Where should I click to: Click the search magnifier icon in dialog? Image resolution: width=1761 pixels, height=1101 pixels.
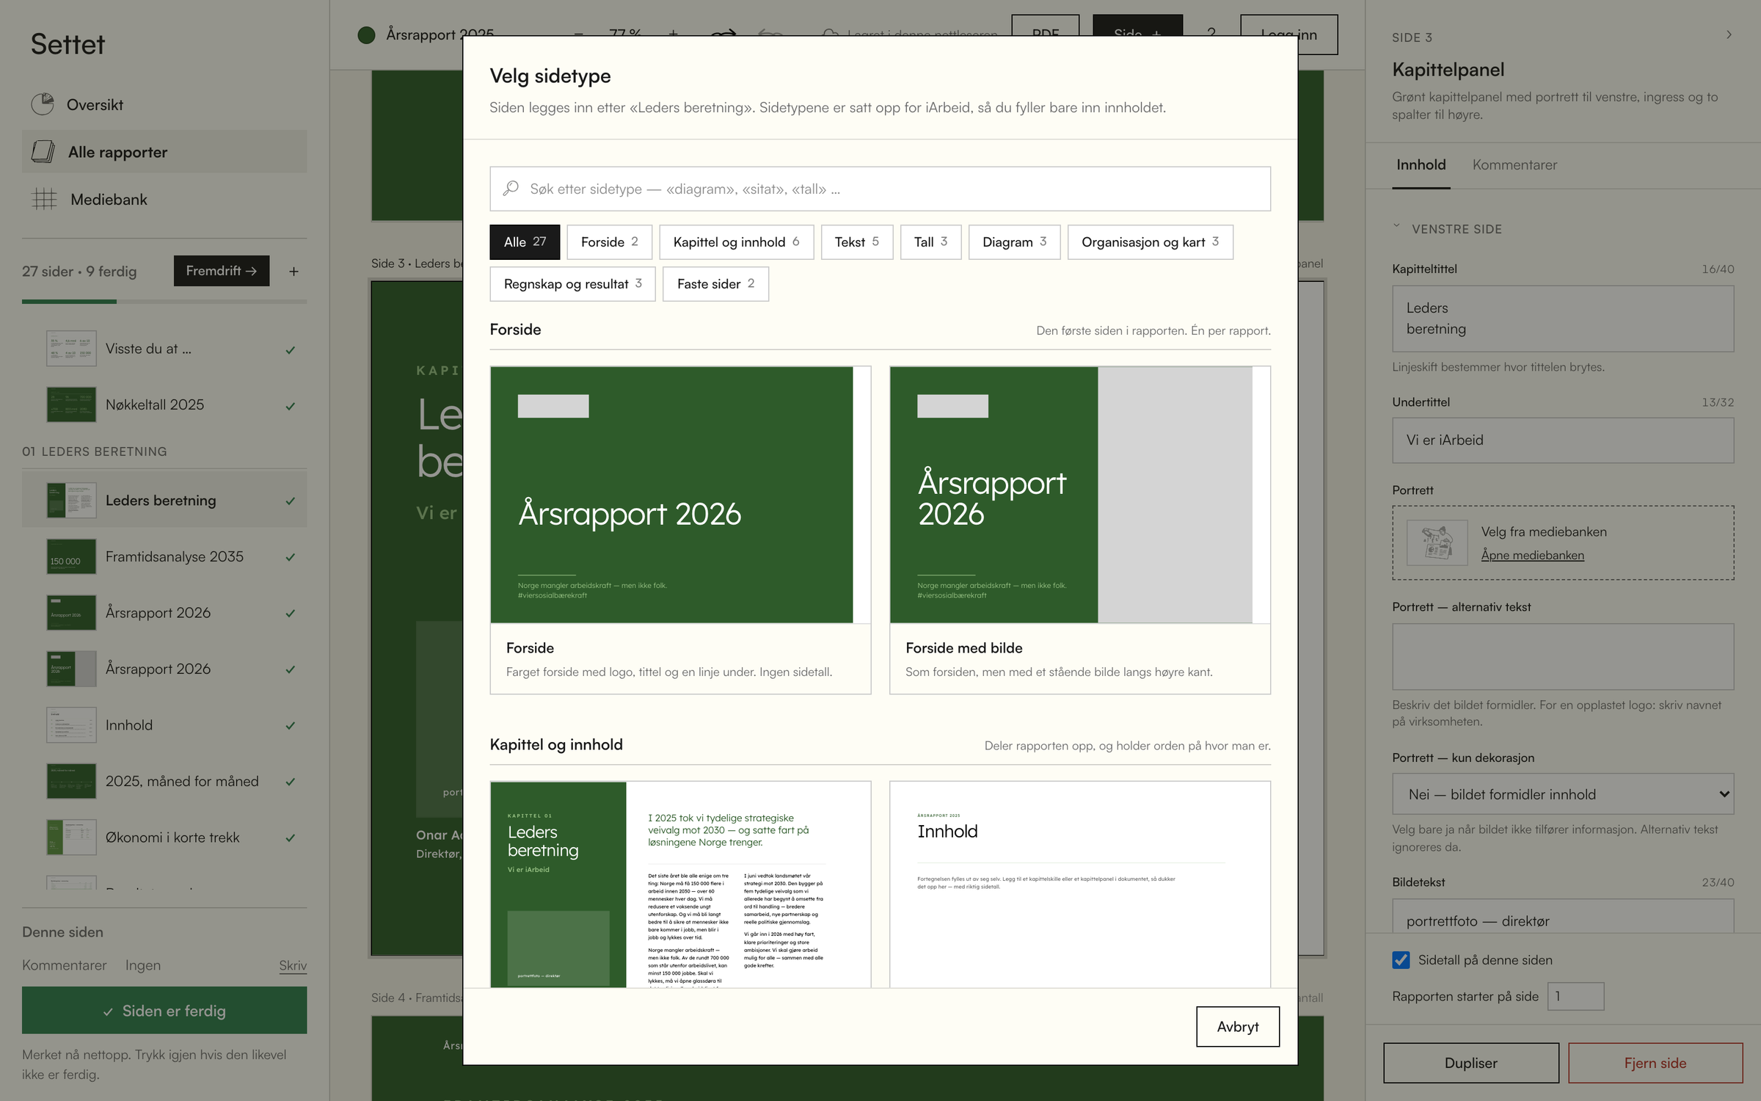point(511,189)
